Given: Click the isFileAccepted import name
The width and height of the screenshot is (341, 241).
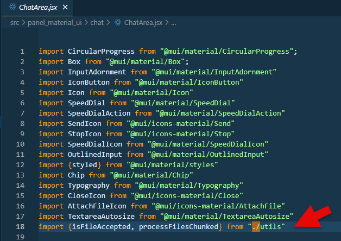Looking at the screenshot, I should 103,226.
